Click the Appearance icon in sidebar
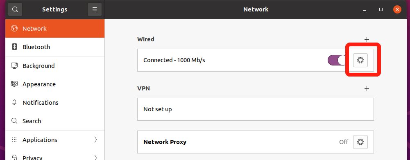Viewport: 410px width, 160px height. coord(14,84)
